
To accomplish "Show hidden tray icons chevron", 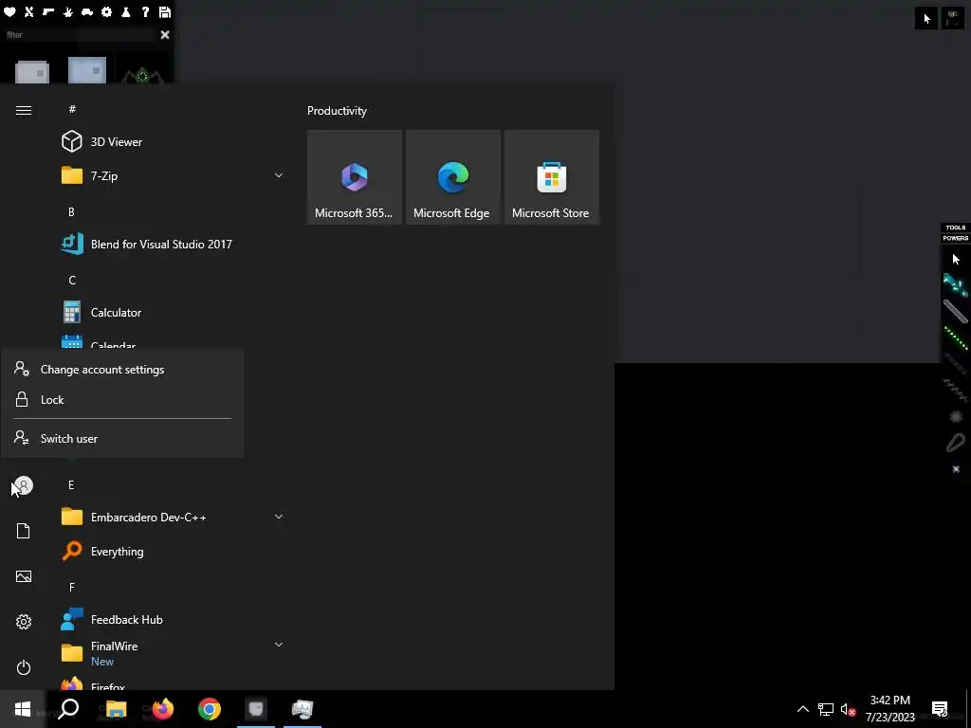I will (x=802, y=709).
